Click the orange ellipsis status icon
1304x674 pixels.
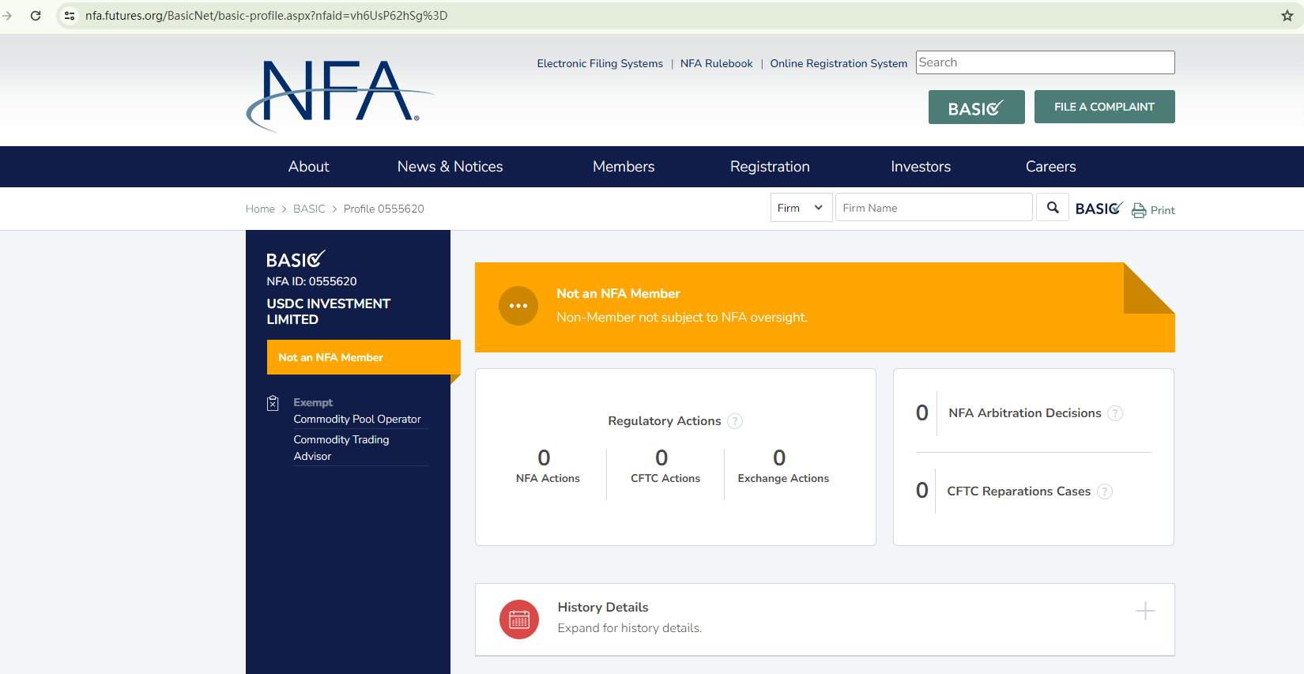tap(518, 306)
